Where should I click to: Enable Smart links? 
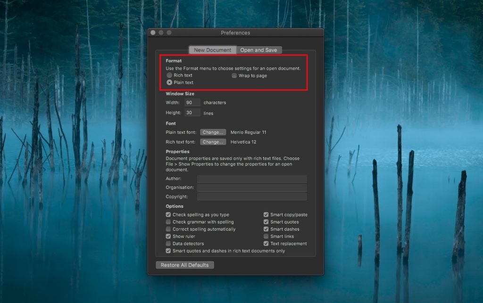[x=266, y=236]
